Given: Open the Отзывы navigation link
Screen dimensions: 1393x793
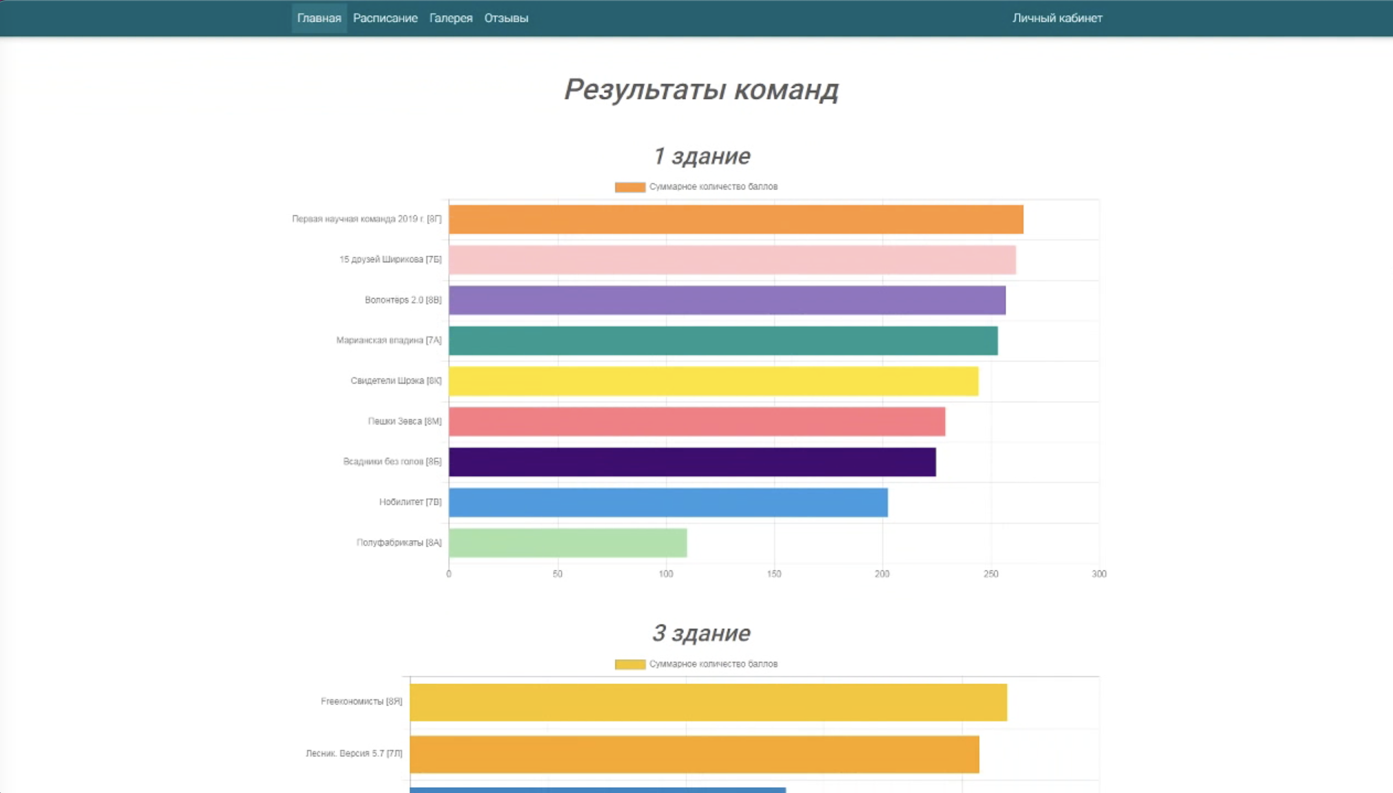Looking at the screenshot, I should pos(506,18).
